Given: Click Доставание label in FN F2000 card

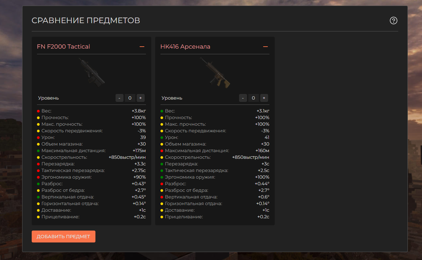Looking at the screenshot, I should coord(56,210).
